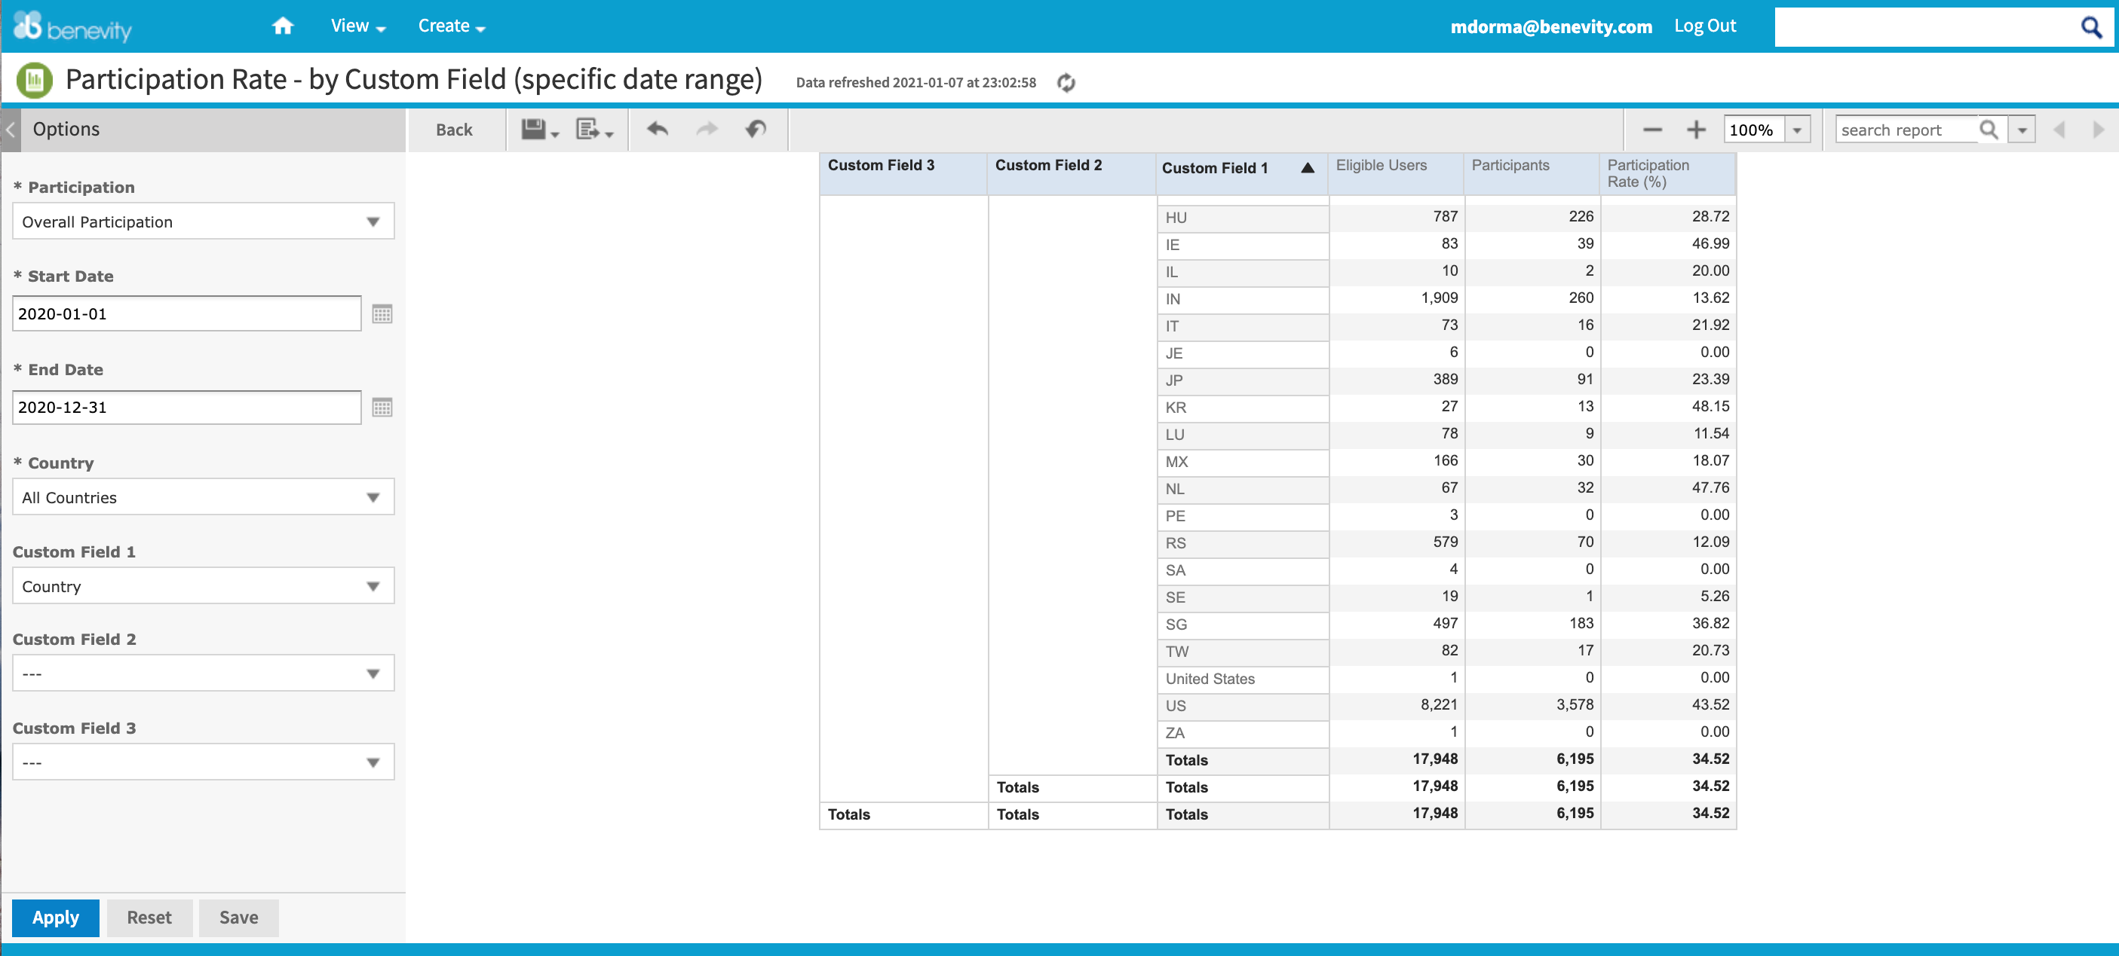Click the 100% zoom value field
The width and height of the screenshot is (2119, 956).
coord(1753,130)
